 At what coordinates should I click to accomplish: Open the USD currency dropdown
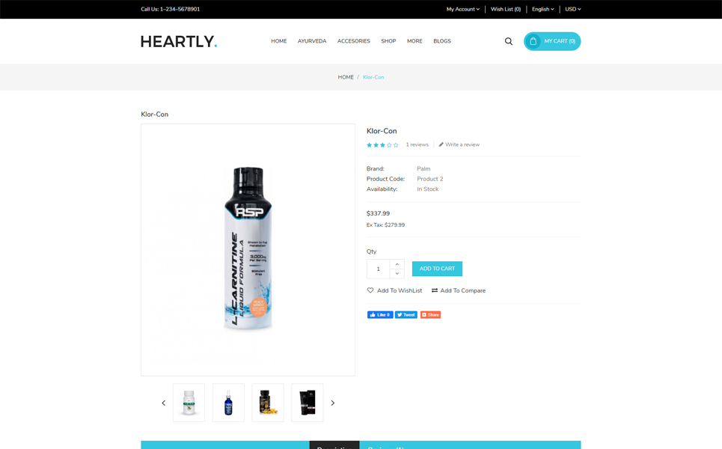click(573, 9)
